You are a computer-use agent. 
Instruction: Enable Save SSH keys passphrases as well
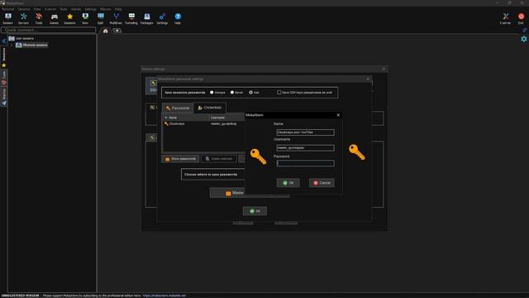pos(279,92)
